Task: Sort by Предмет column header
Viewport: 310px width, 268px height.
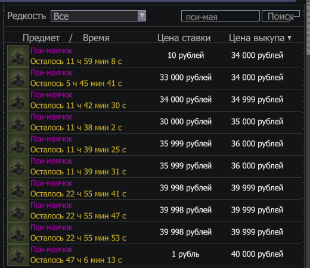Action: [x=41, y=38]
